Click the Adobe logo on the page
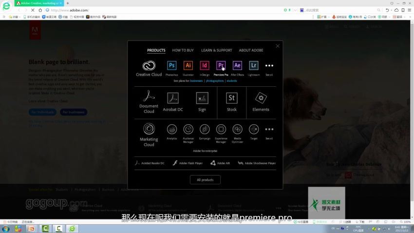The width and height of the screenshot is (414, 233). [x=35, y=30]
